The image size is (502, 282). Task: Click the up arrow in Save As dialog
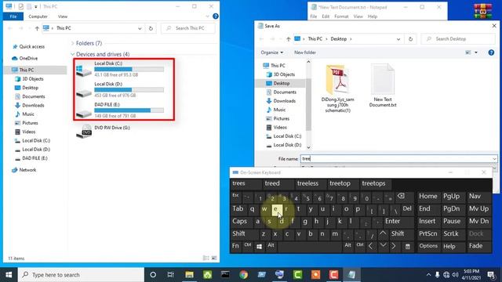click(289, 39)
